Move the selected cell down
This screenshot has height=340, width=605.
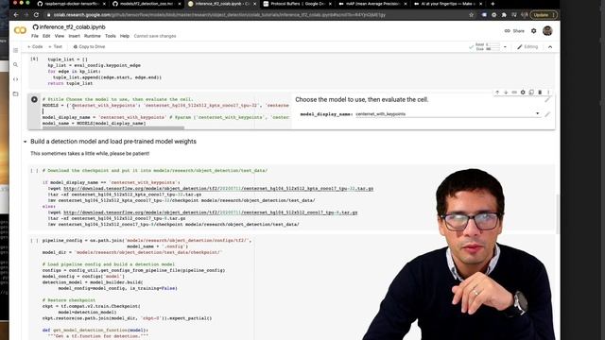click(506, 93)
